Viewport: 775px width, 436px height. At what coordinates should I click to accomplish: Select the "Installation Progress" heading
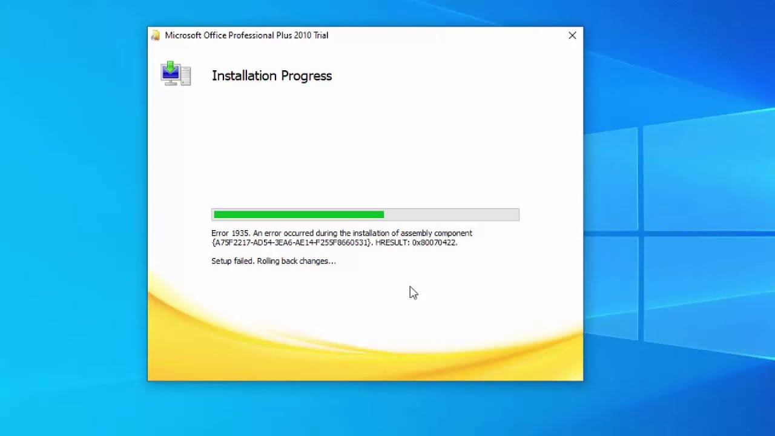click(272, 76)
